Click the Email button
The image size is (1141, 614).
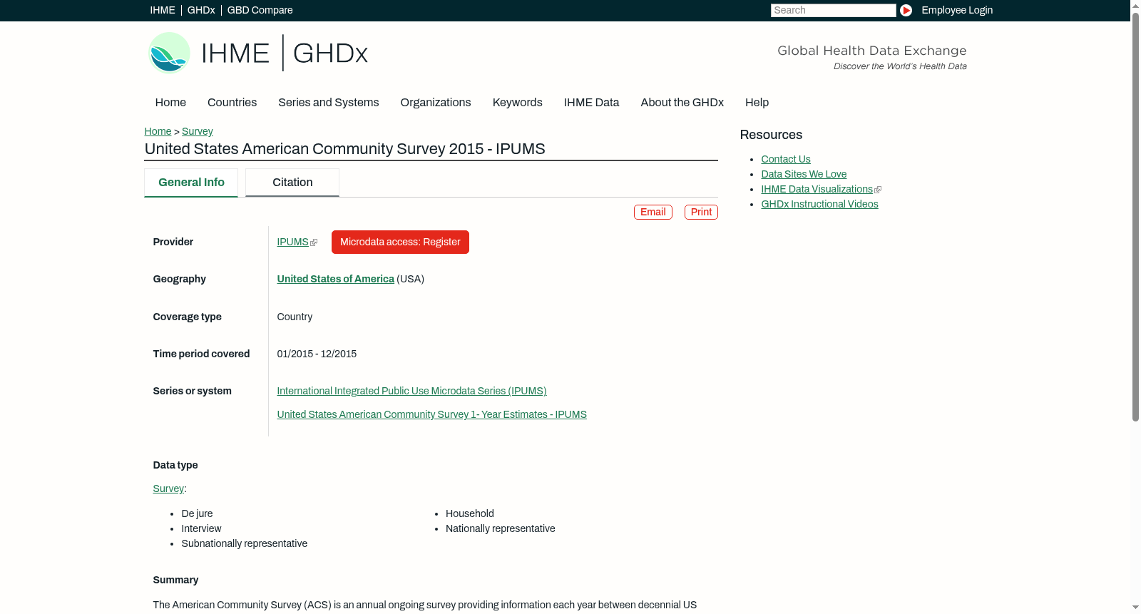coord(653,213)
